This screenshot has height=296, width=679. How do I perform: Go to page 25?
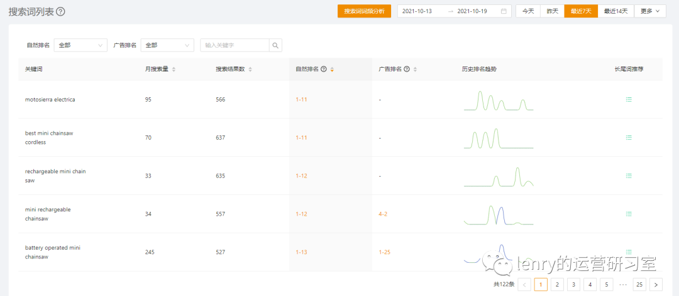pos(639,284)
